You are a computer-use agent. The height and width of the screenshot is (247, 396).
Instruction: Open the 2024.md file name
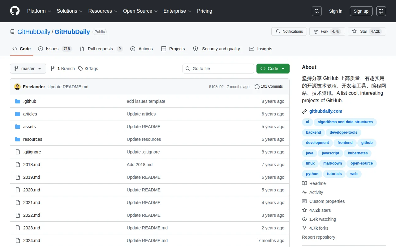pos(32,241)
